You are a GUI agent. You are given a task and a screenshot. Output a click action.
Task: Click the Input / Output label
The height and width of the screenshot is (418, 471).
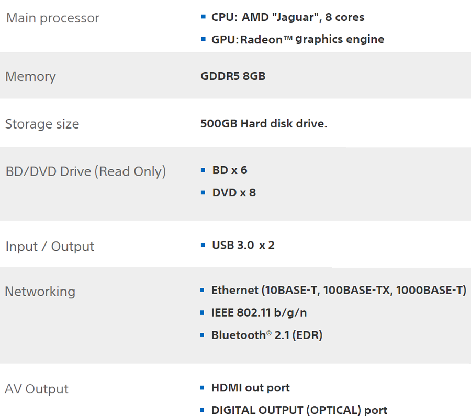coord(50,247)
